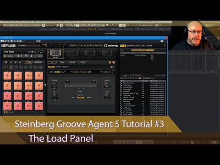The height and width of the screenshot is (165, 220).
Task: Click the pattern length range bar
Action: point(81,86)
